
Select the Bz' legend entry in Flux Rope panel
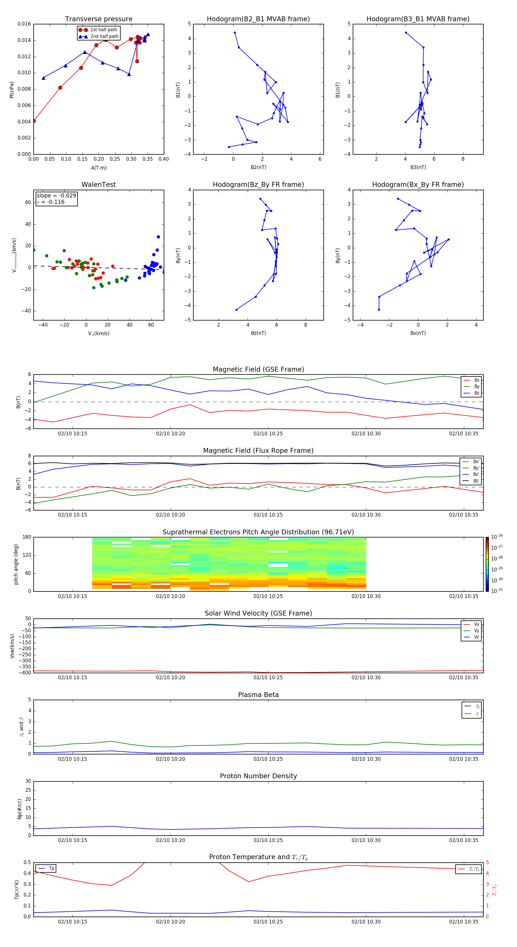point(471,474)
